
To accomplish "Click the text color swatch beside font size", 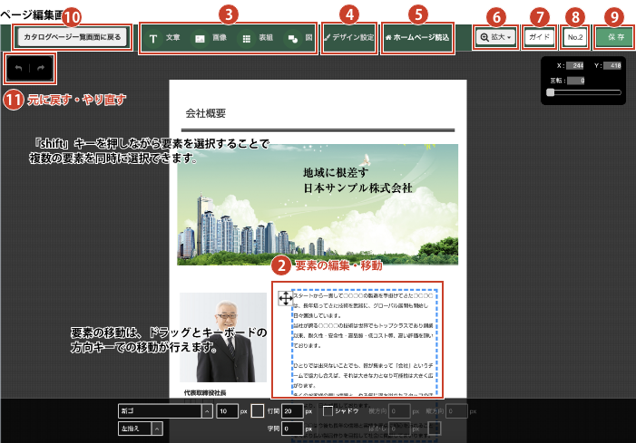I will (x=258, y=411).
